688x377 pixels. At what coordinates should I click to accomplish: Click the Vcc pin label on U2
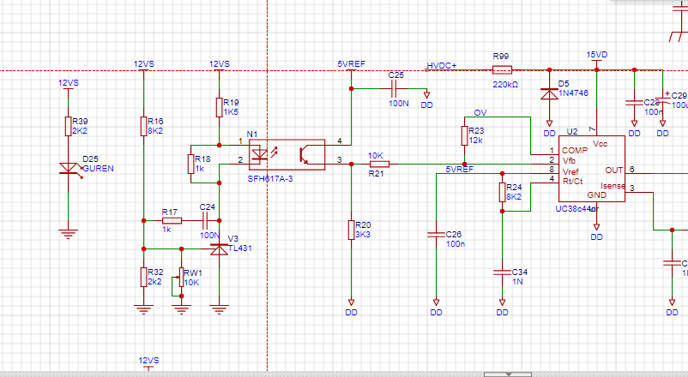click(x=600, y=144)
